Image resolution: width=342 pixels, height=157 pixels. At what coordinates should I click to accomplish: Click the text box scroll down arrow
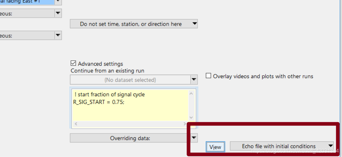[191, 118]
